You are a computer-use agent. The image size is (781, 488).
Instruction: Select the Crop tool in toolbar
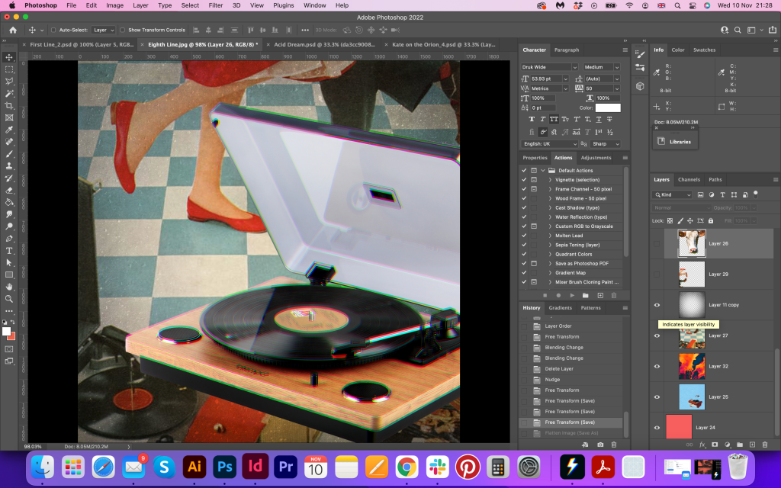(x=9, y=105)
